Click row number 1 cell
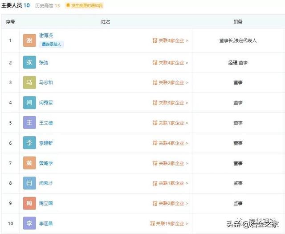The width and height of the screenshot is (285, 234). (10, 40)
